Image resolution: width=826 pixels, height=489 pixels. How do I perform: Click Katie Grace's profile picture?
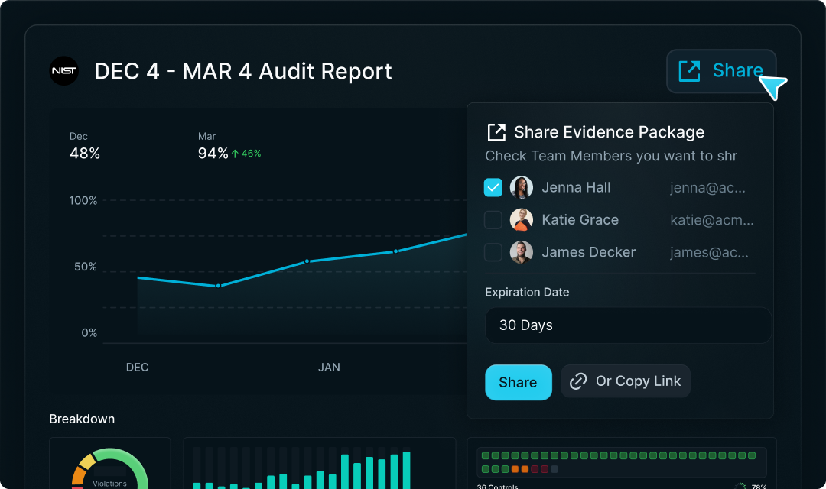pos(522,220)
